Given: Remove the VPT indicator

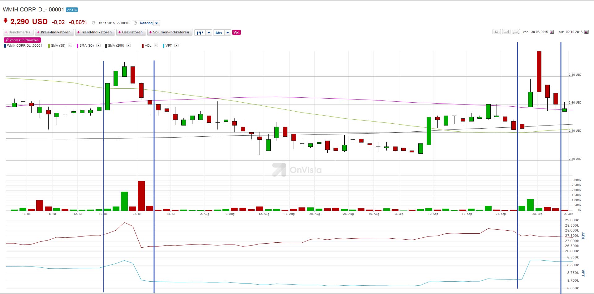Looking at the screenshot, I should [x=176, y=45].
